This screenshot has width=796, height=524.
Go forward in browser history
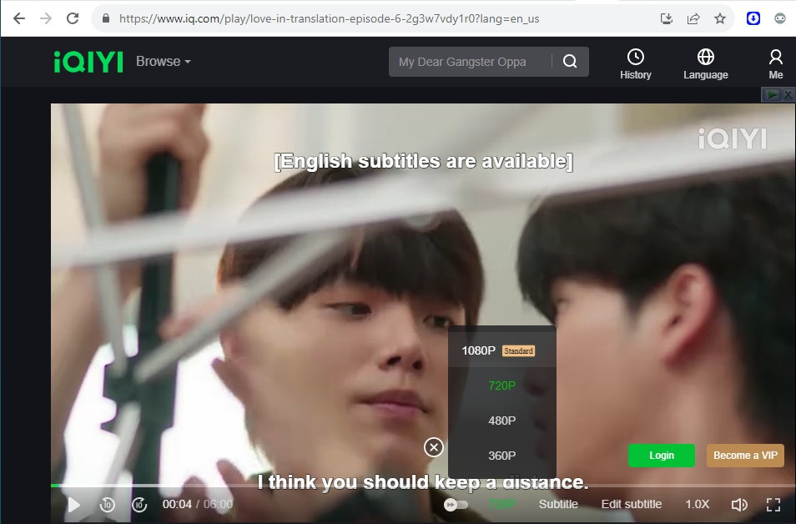tap(46, 19)
